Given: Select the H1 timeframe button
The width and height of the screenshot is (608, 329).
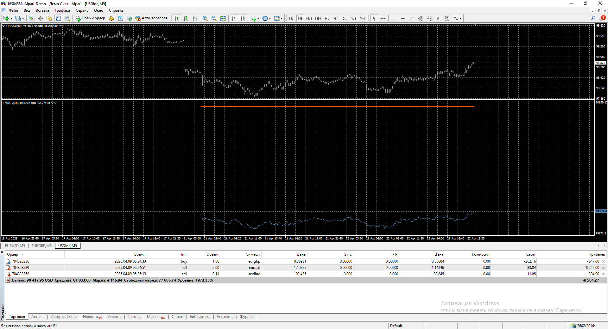Looking at the screenshot, I should (327, 18).
